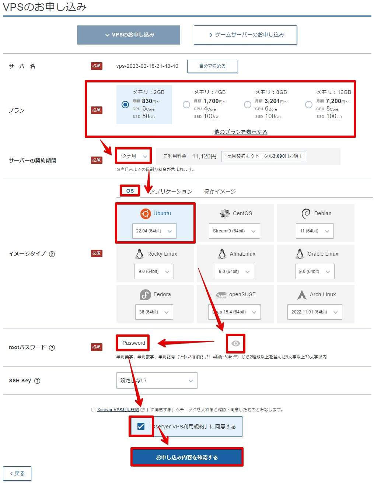Switch to the アプリケーション tab
374x484 pixels.
click(171, 192)
